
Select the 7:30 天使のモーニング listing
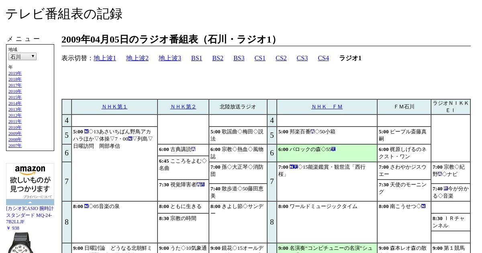pyautogui.click(x=404, y=190)
